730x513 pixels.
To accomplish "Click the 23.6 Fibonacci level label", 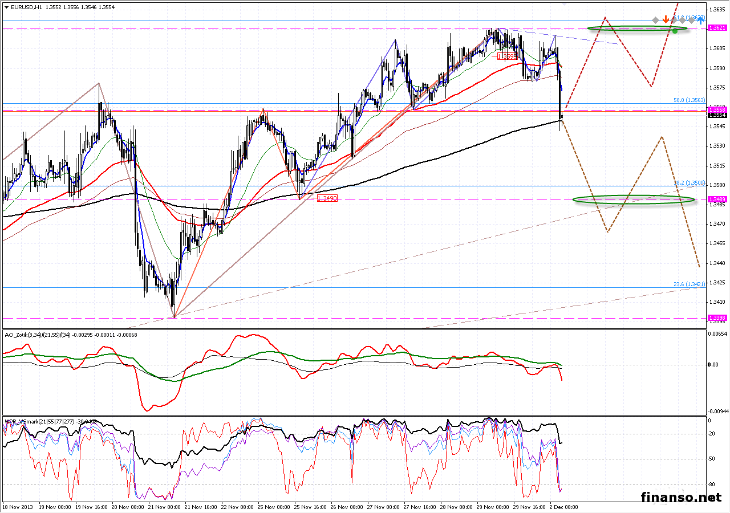I will click(689, 284).
